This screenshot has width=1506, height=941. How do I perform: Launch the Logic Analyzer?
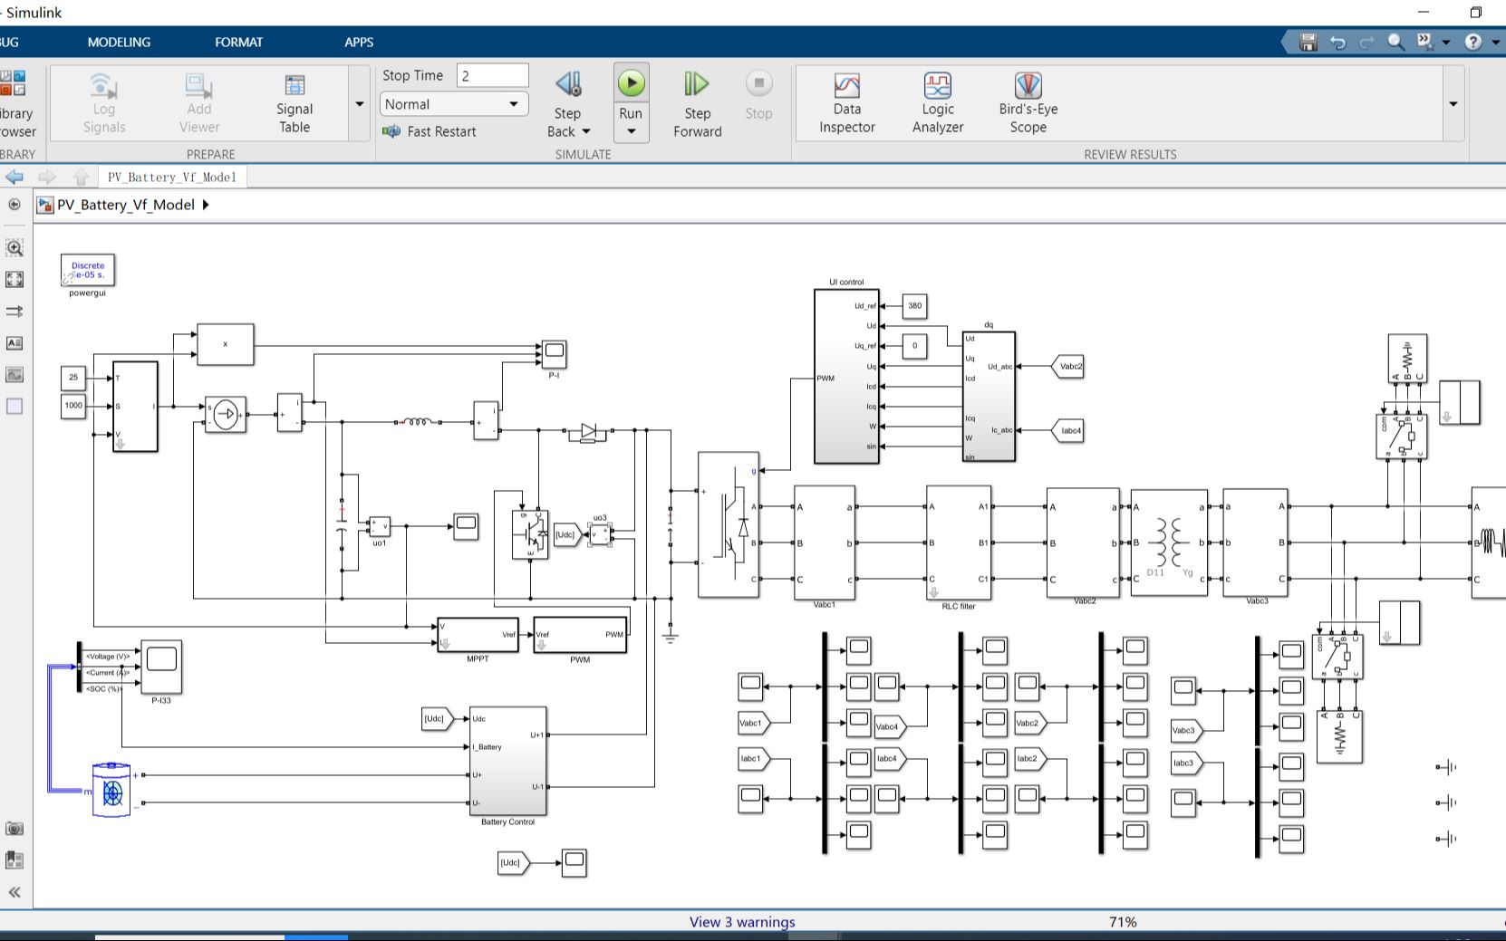coord(937,100)
